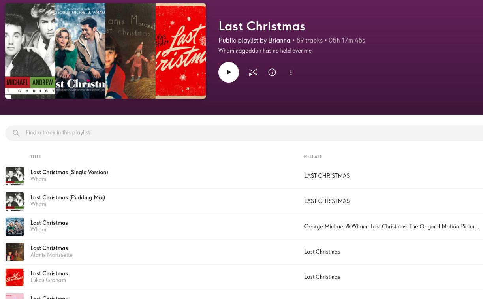
Task: Toggle shuffle for the playlist
Action: point(253,72)
